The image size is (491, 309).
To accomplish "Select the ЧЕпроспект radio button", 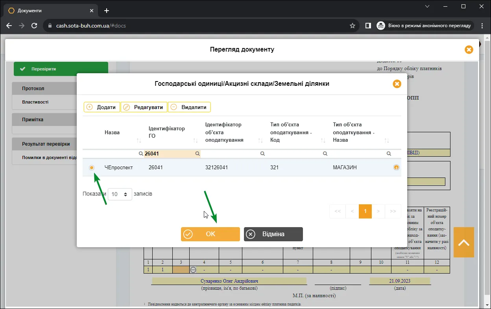I will (x=91, y=168).
